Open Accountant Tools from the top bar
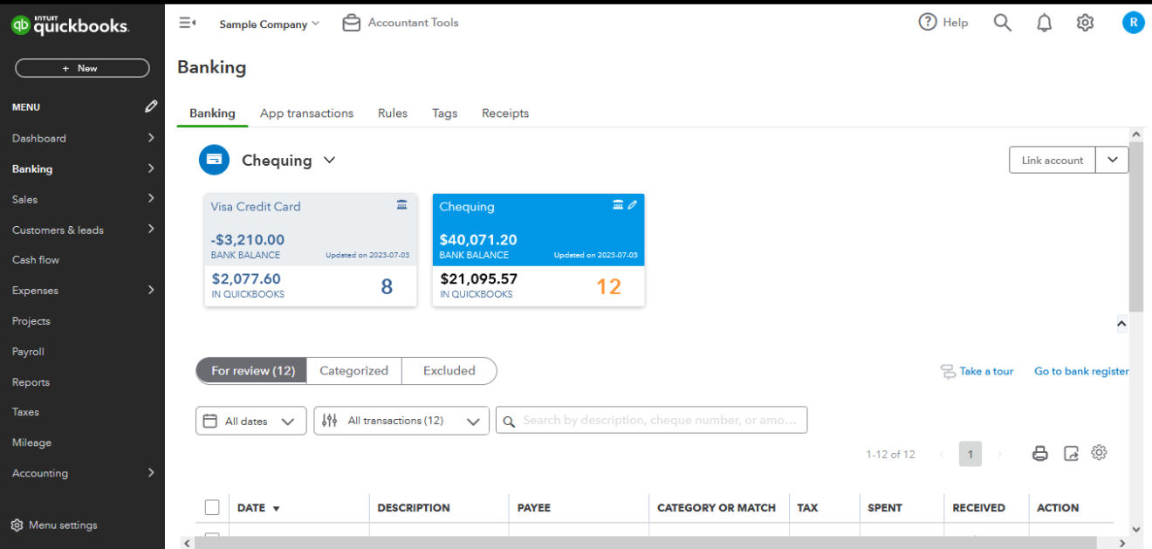Viewport: 1152px width, 549px height. click(x=400, y=23)
